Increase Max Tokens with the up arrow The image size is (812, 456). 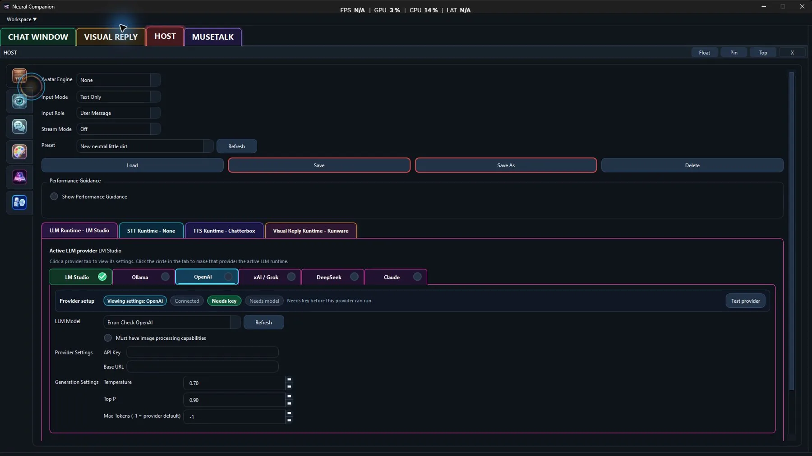tap(289, 413)
